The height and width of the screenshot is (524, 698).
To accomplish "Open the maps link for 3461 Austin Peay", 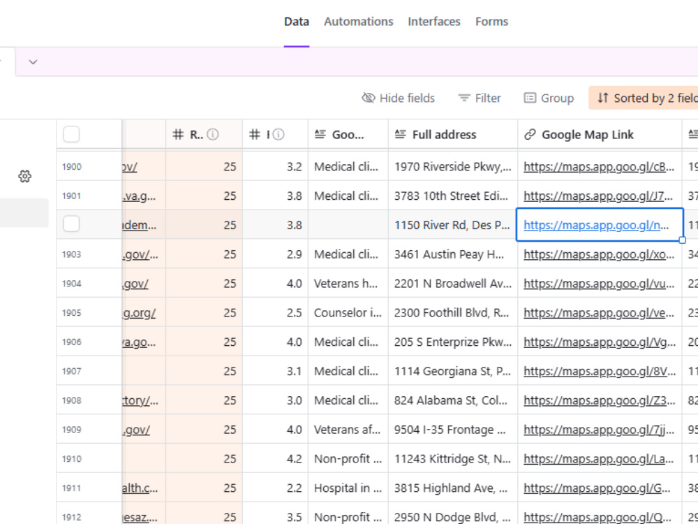I will click(599, 254).
